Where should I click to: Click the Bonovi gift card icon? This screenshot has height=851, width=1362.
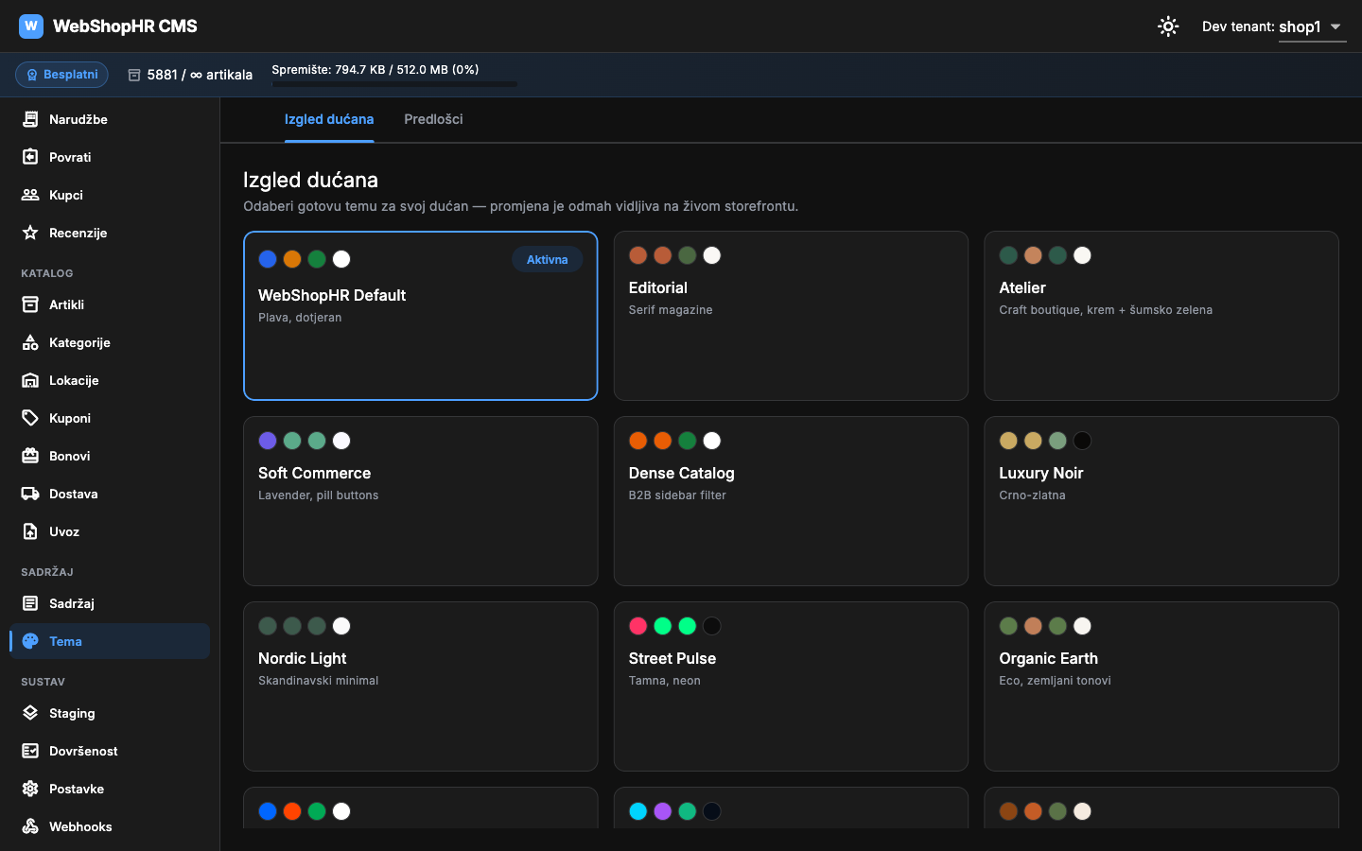30,456
